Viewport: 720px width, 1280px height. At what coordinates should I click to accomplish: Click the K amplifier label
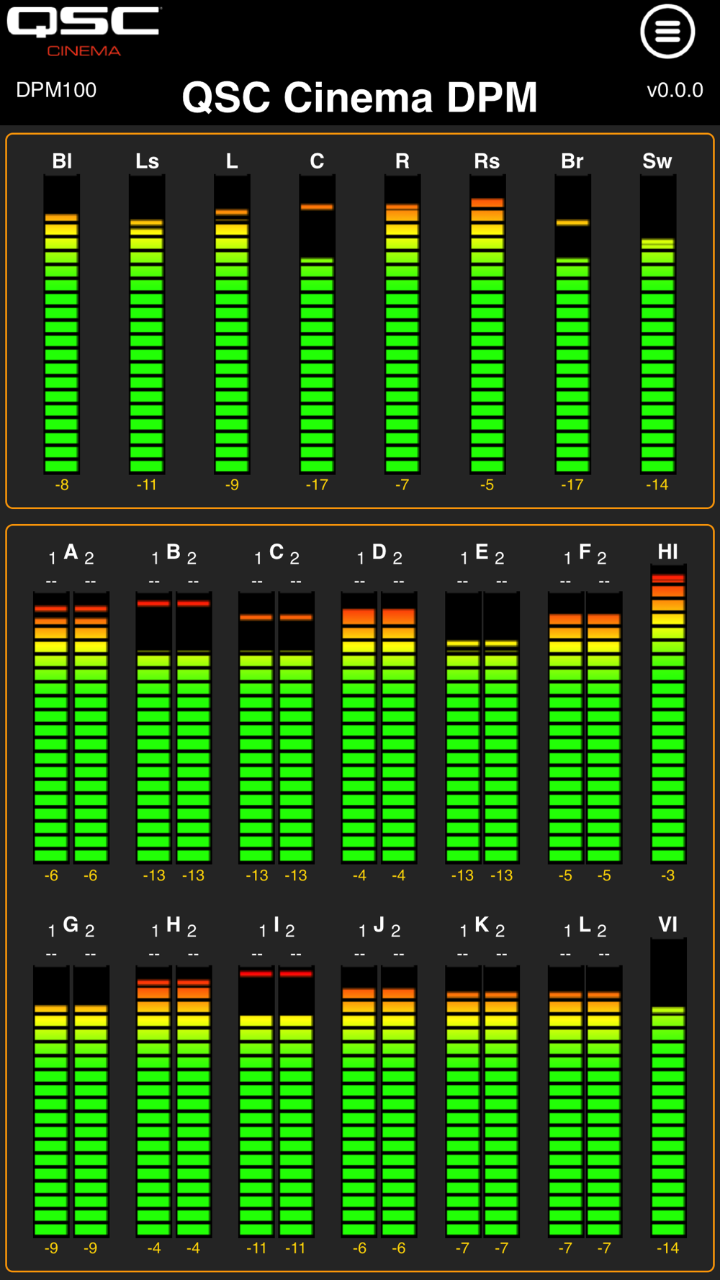click(x=482, y=924)
